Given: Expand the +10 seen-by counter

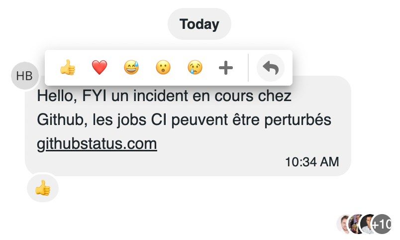Looking at the screenshot, I should 383,224.
